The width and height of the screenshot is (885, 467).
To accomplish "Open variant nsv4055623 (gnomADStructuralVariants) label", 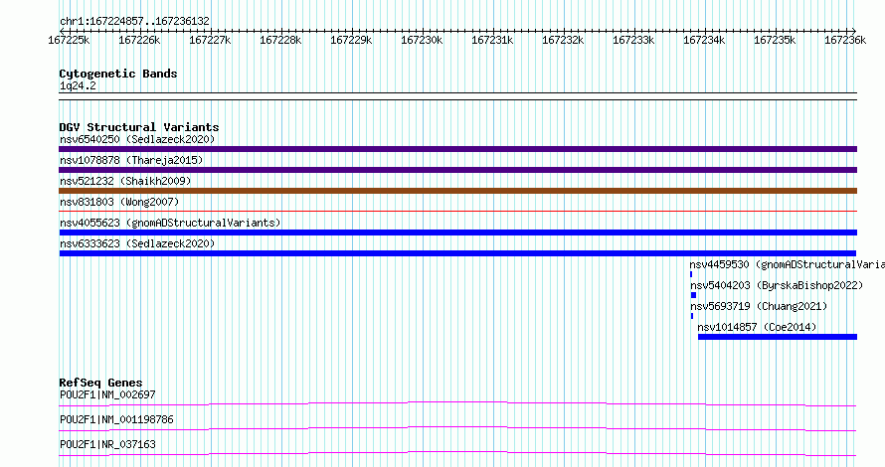I will [x=170, y=223].
